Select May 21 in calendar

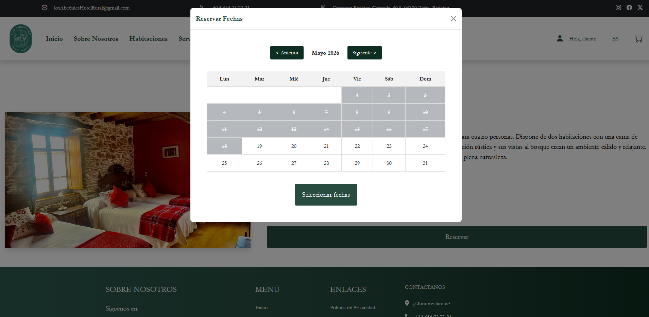click(x=326, y=146)
